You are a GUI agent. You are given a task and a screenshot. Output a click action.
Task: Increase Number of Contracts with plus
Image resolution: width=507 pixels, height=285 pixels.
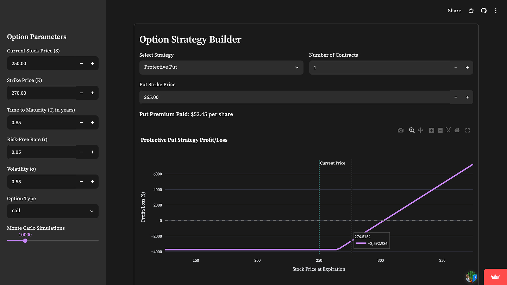tap(467, 68)
